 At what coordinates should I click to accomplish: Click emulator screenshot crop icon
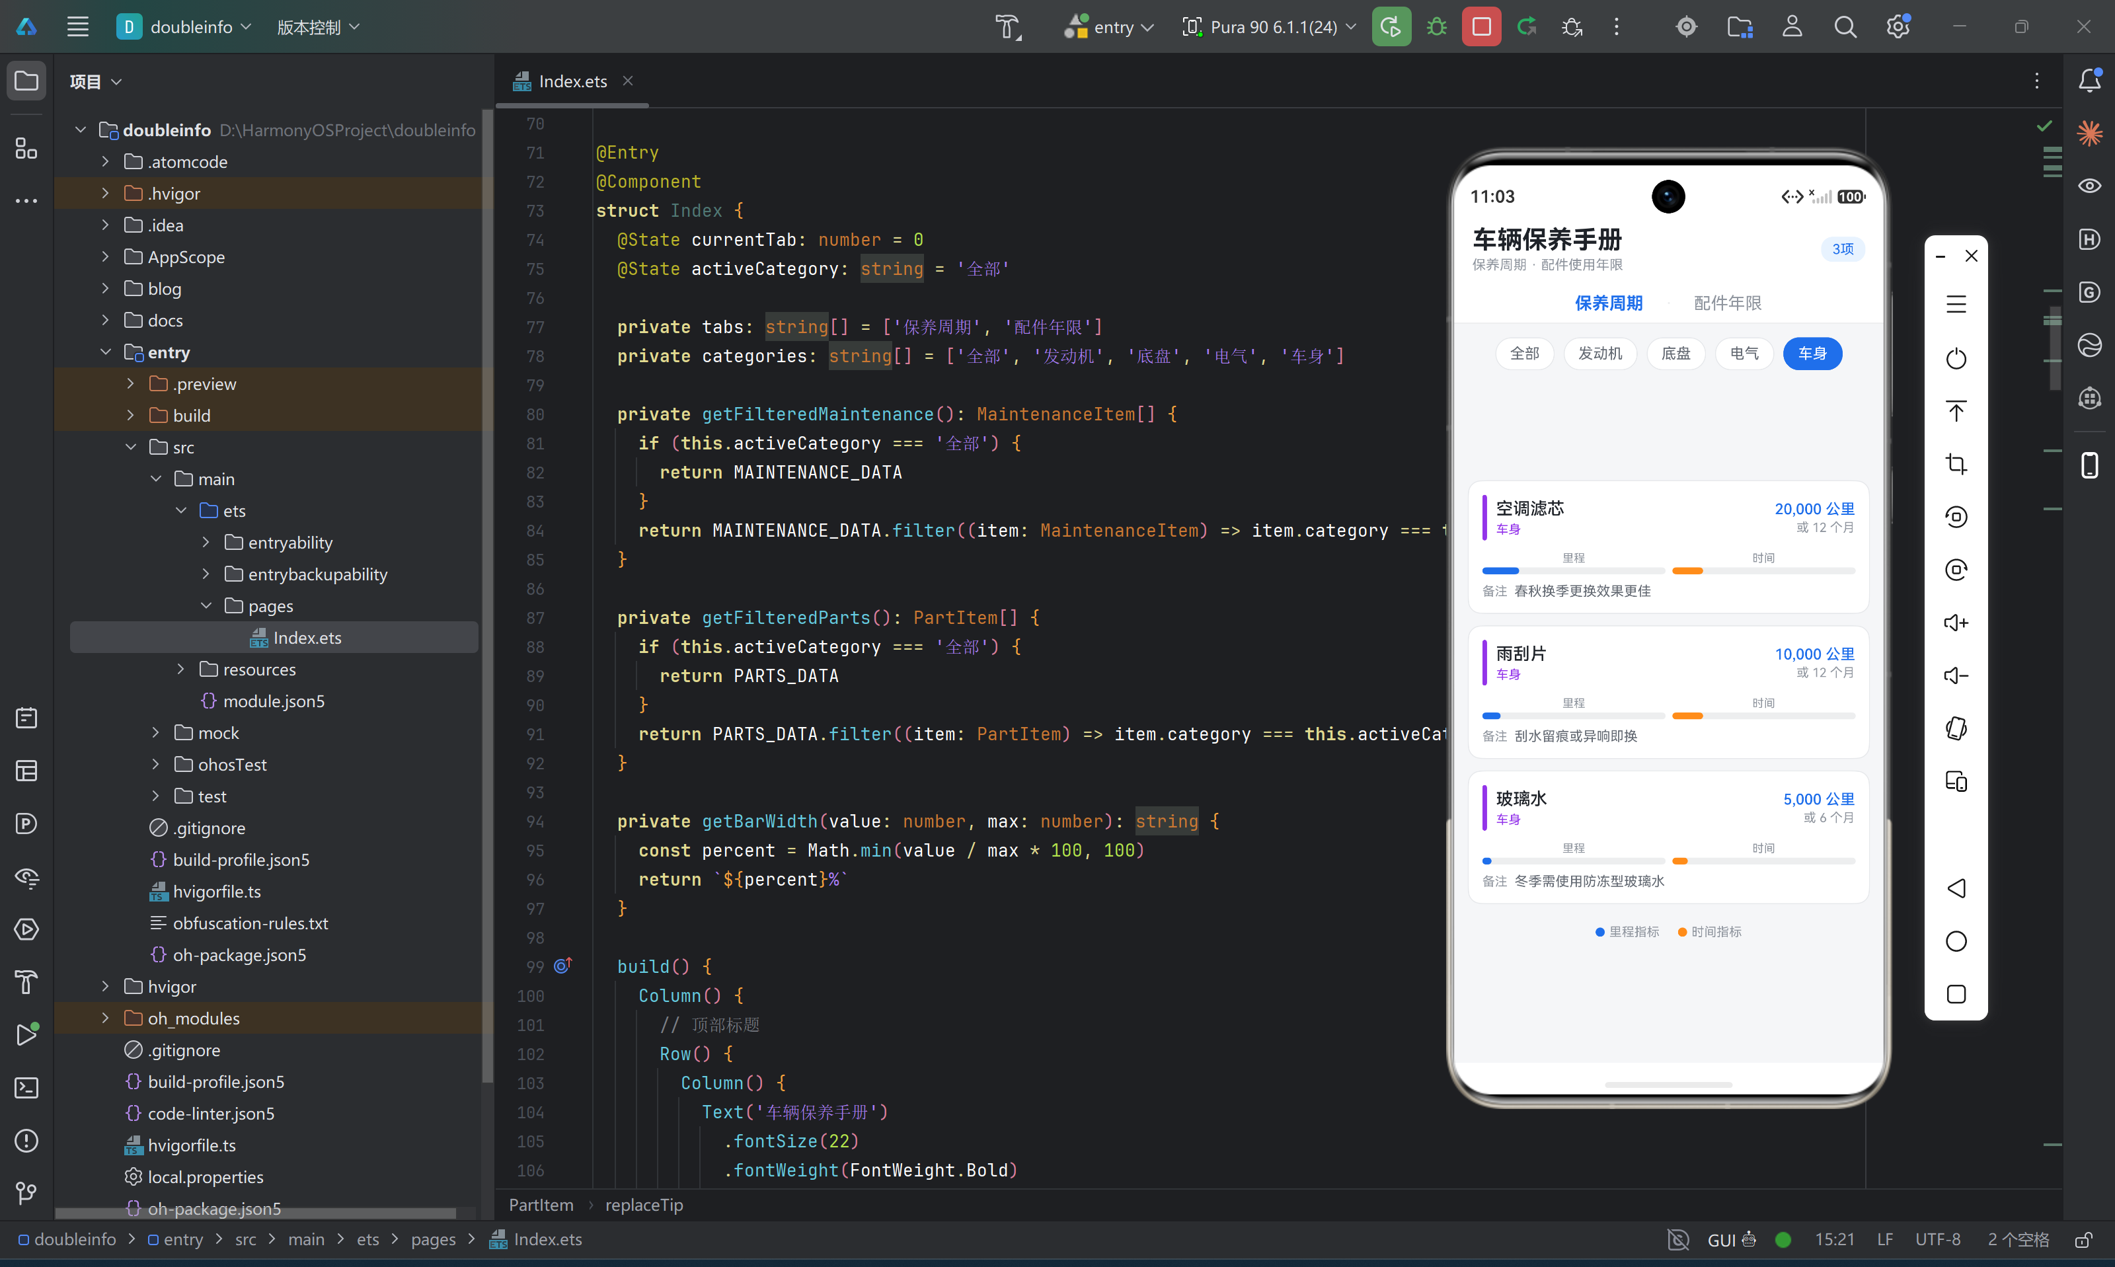pyautogui.click(x=1956, y=465)
